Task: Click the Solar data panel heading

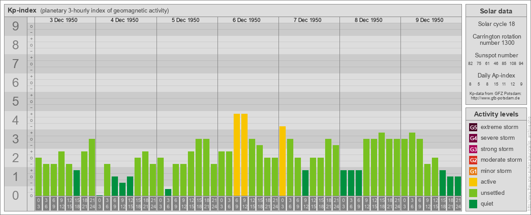Action: pos(496,11)
